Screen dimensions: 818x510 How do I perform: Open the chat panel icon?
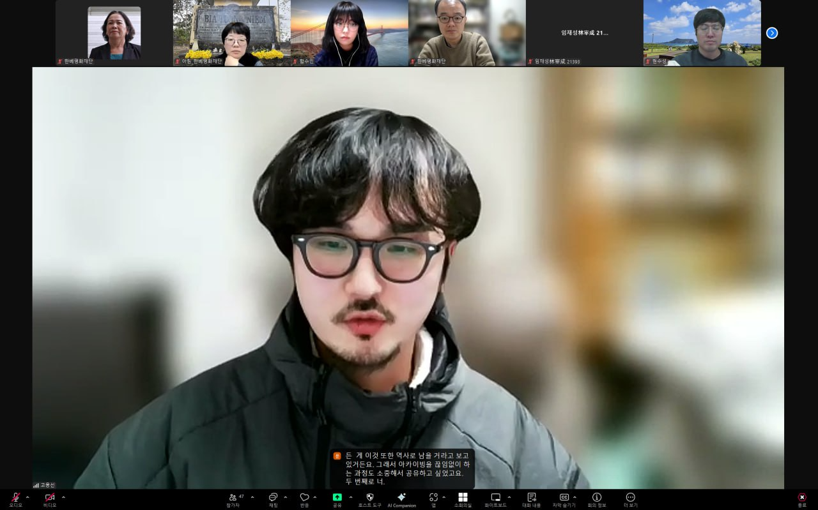pyautogui.click(x=273, y=500)
